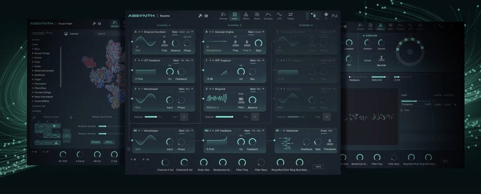This screenshot has height=194, width=481.
Task: Open the Effects view icon
Action: click(246, 16)
